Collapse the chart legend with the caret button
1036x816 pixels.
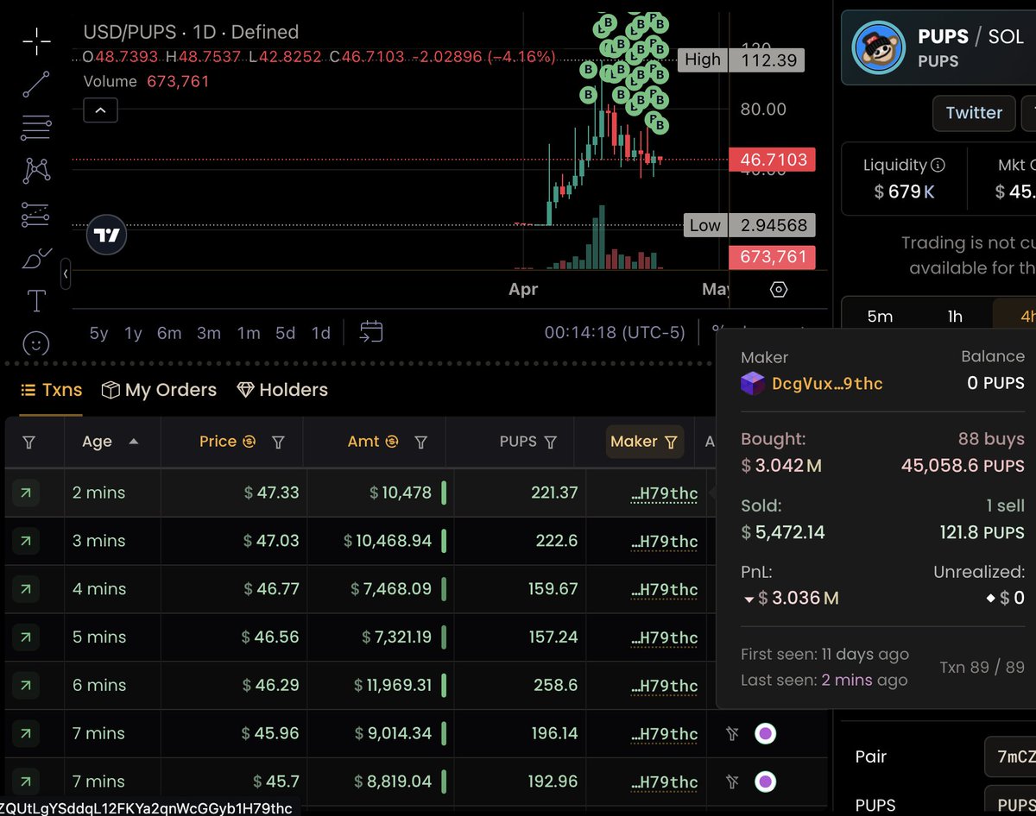(x=101, y=110)
